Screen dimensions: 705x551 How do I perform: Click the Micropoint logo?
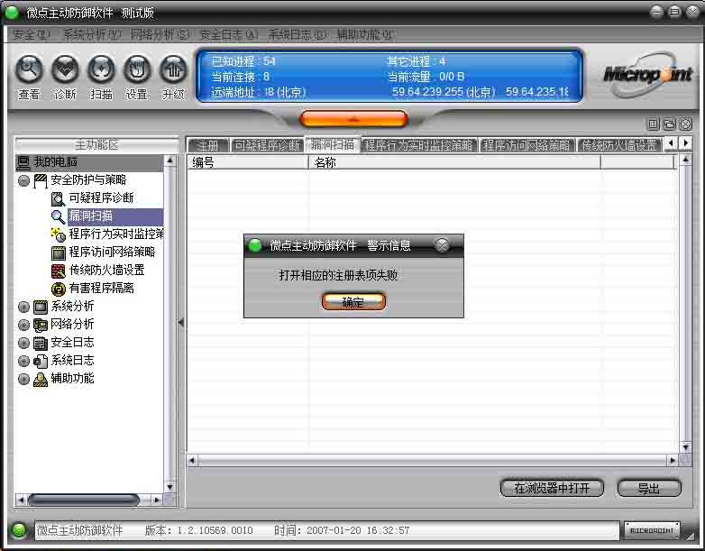[x=648, y=74]
